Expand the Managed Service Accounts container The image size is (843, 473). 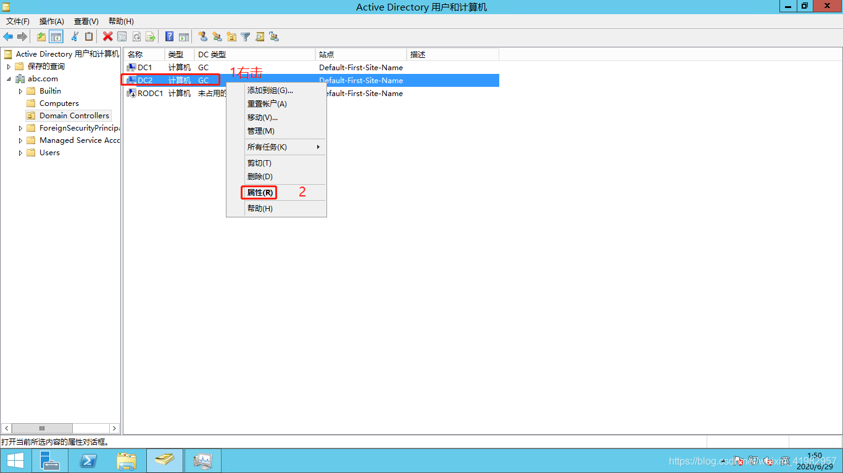20,140
